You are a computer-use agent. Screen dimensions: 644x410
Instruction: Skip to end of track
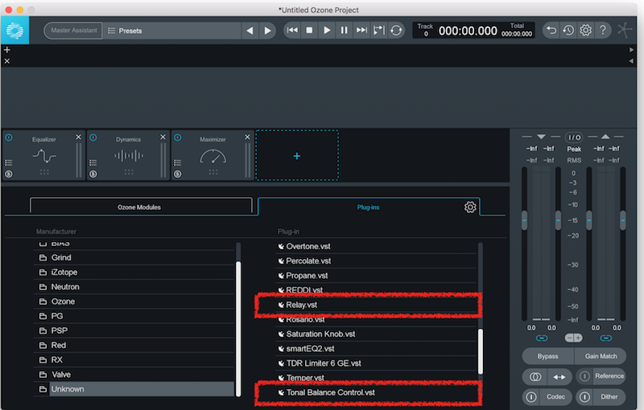361,31
